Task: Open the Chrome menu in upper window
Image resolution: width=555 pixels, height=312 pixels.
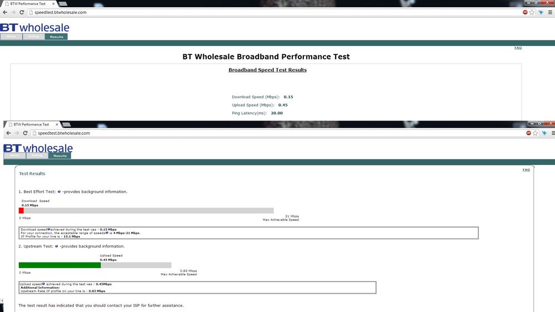Action: tap(550, 12)
